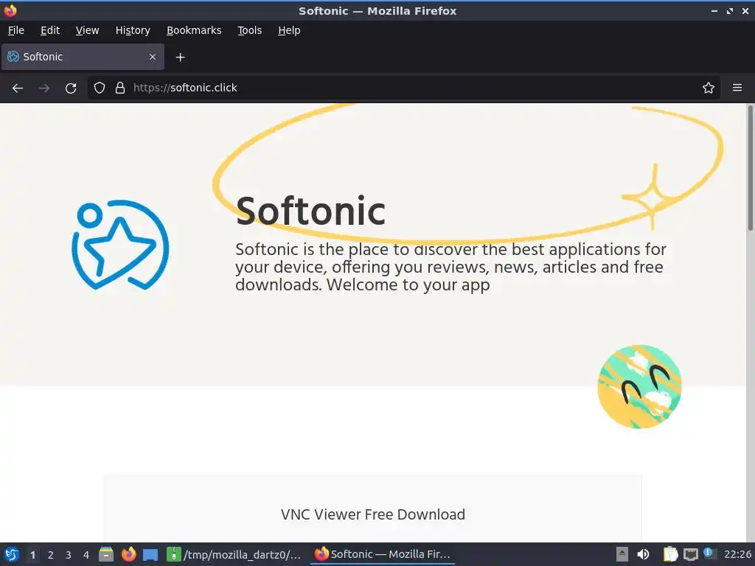Open the Help menu
755x566 pixels.
(x=289, y=30)
